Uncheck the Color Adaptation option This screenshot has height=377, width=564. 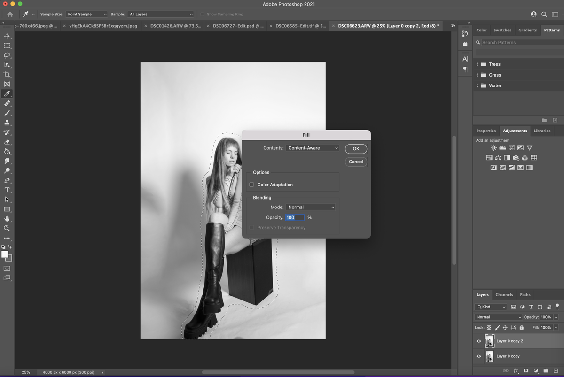pyautogui.click(x=251, y=185)
